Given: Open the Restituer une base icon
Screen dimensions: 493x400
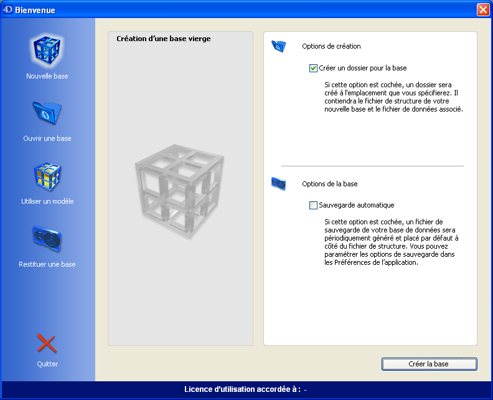Looking at the screenshot, I should coord(47,239).
